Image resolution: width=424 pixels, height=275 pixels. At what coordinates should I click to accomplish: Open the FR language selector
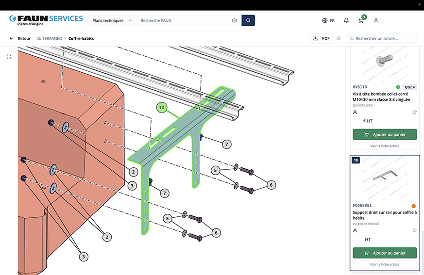point(328,20)
